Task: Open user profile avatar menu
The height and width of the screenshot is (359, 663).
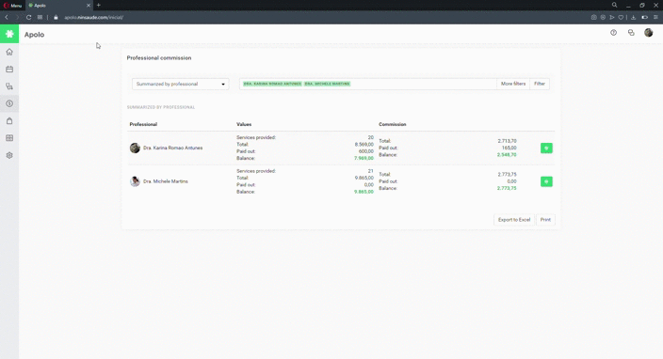Action: tap(648, 33)
